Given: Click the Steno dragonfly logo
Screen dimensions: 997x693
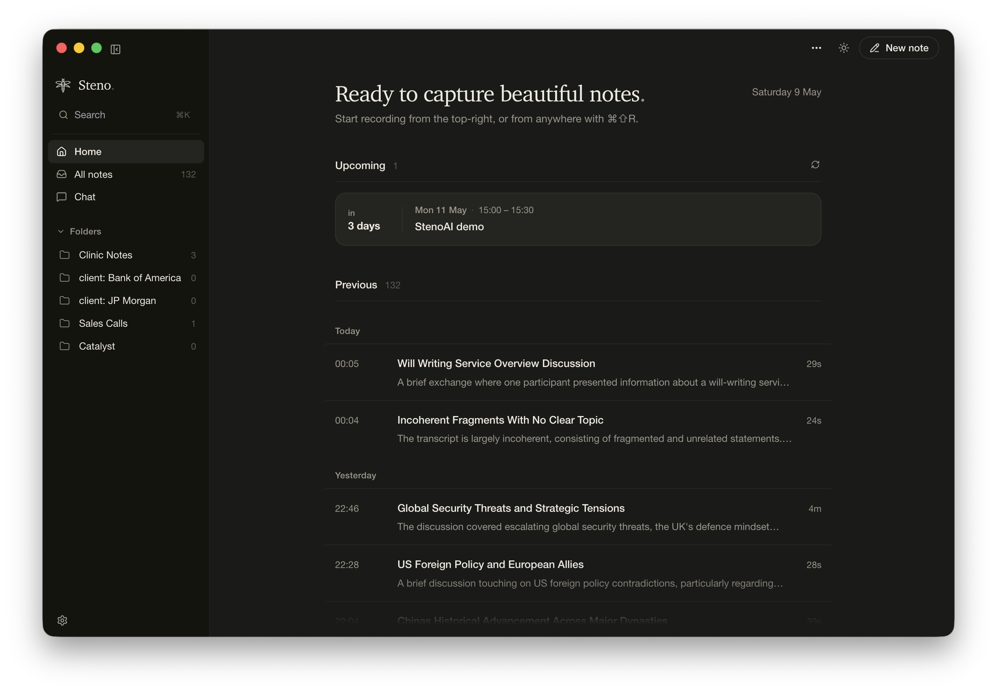Looking at the screenshot, I should [63, 85].
